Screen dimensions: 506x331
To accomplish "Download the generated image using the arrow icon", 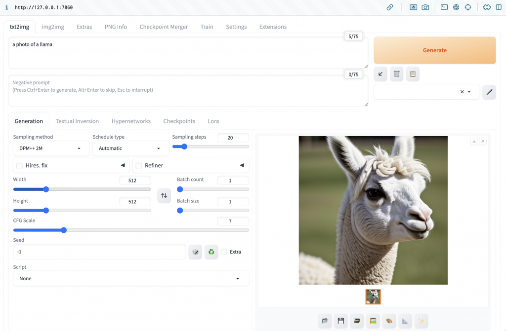I will pos(474,141).
